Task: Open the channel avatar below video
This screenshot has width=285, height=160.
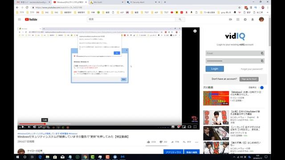Action: click(21, 152)
